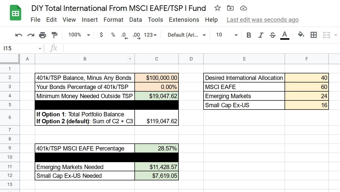Toggle italic formatting

(x=261, y=35)
